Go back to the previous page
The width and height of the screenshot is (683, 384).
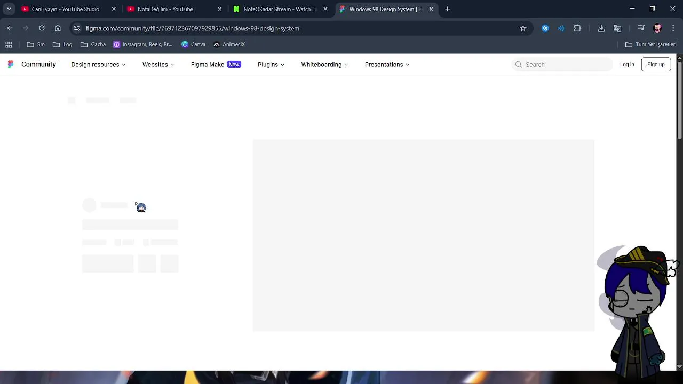(10, 28)
